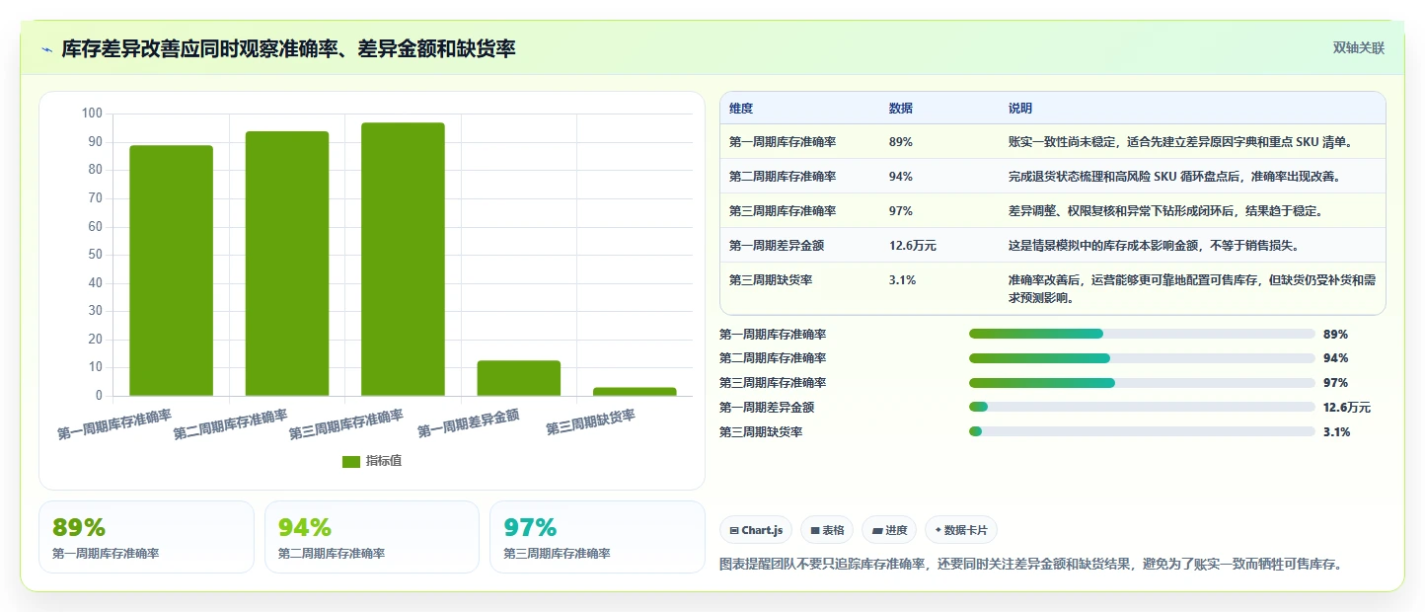
Task: Click the description starting 账实一致性尚未稳定
Action: click(x=1179, y=142)
